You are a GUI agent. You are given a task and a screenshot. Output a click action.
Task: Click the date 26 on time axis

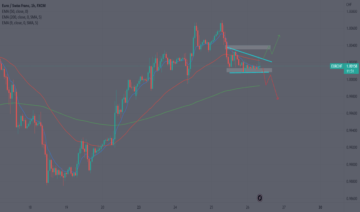248,207
